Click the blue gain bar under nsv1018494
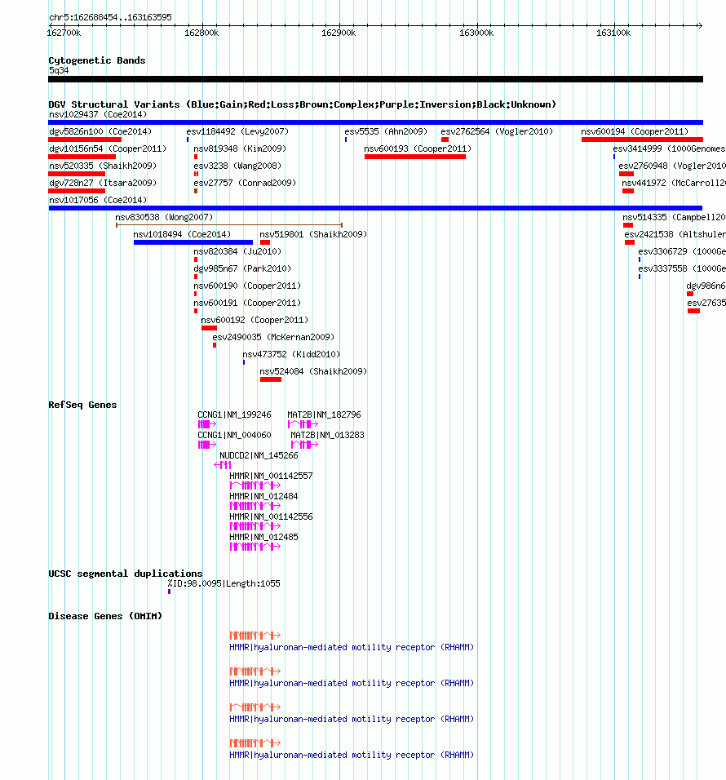 click(x=193, y=242)
